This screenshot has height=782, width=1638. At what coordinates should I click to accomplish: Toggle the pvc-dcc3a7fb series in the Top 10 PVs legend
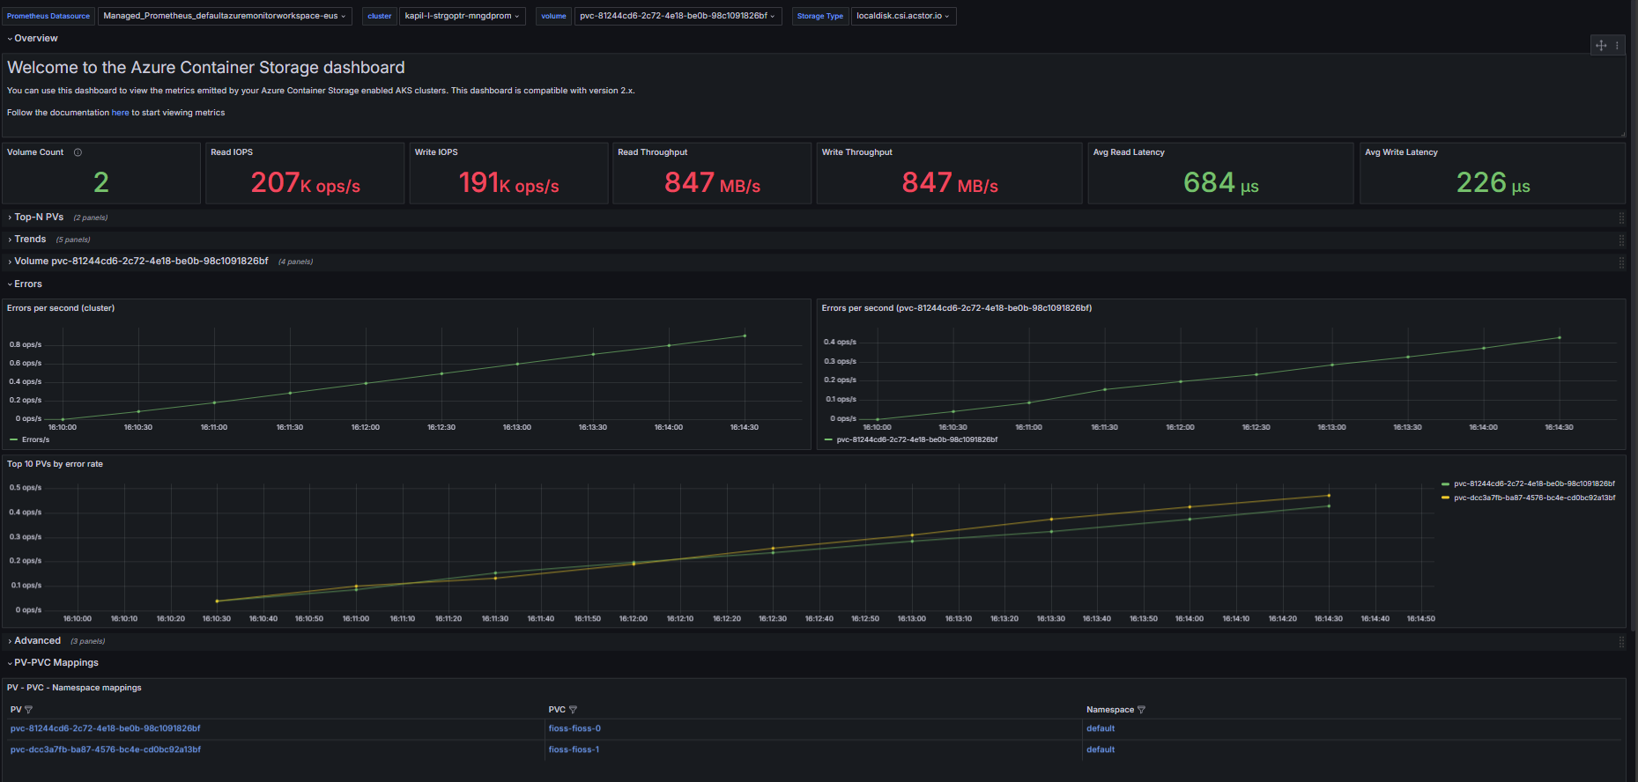click(x=1534, y=498)
